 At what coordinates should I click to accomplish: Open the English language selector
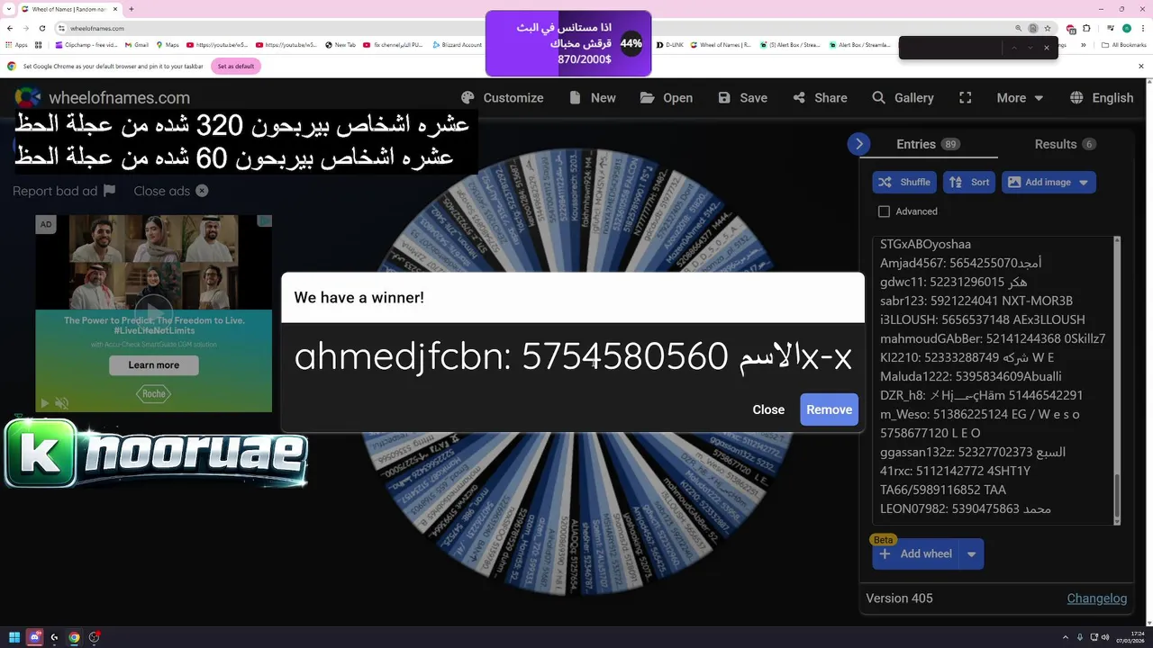click(1101, 98)
